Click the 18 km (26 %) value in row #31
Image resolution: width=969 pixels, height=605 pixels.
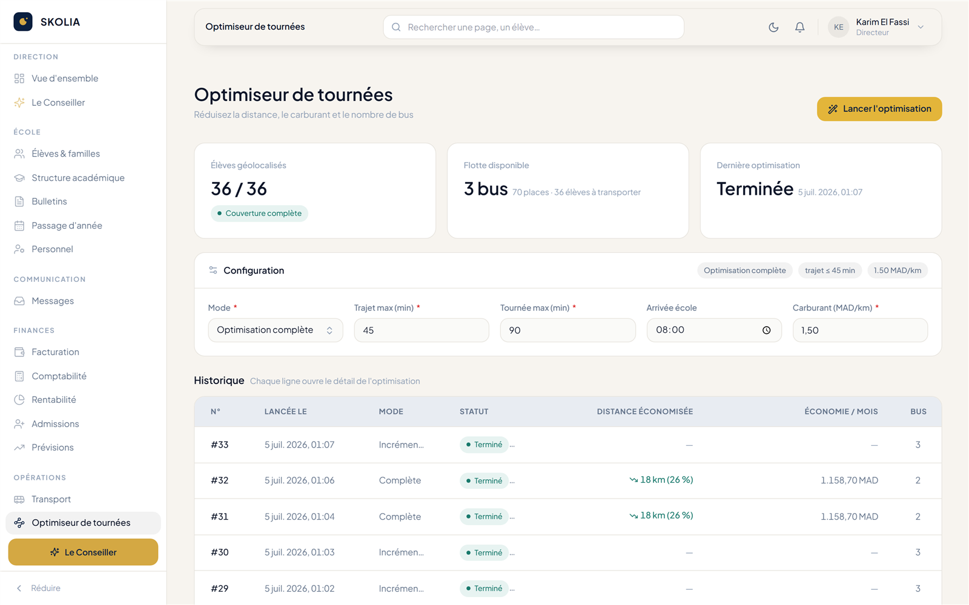tap(661, 515)
